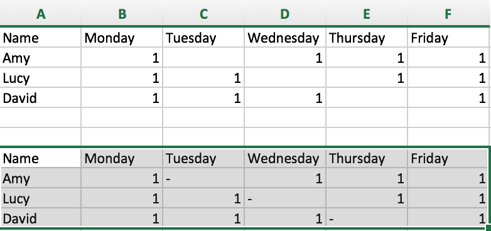Click the Name cell in the lower table
The height and width of the screenshot is (231, 491).
[x=40, y=158]
